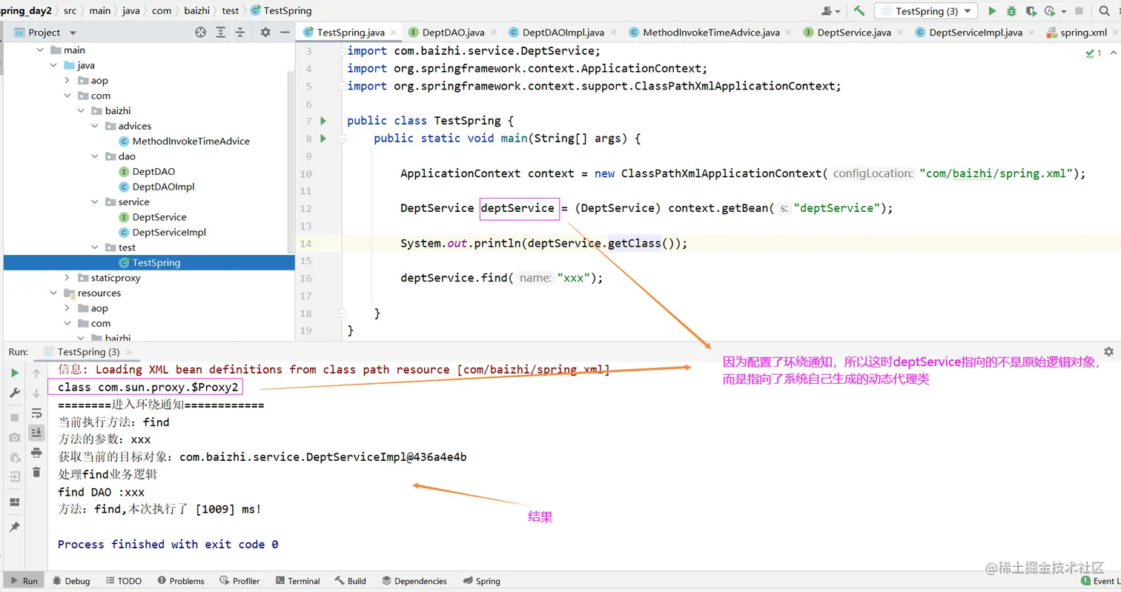Open the Build tool window
Screen dimensions: 1121x592
point(350,581)
